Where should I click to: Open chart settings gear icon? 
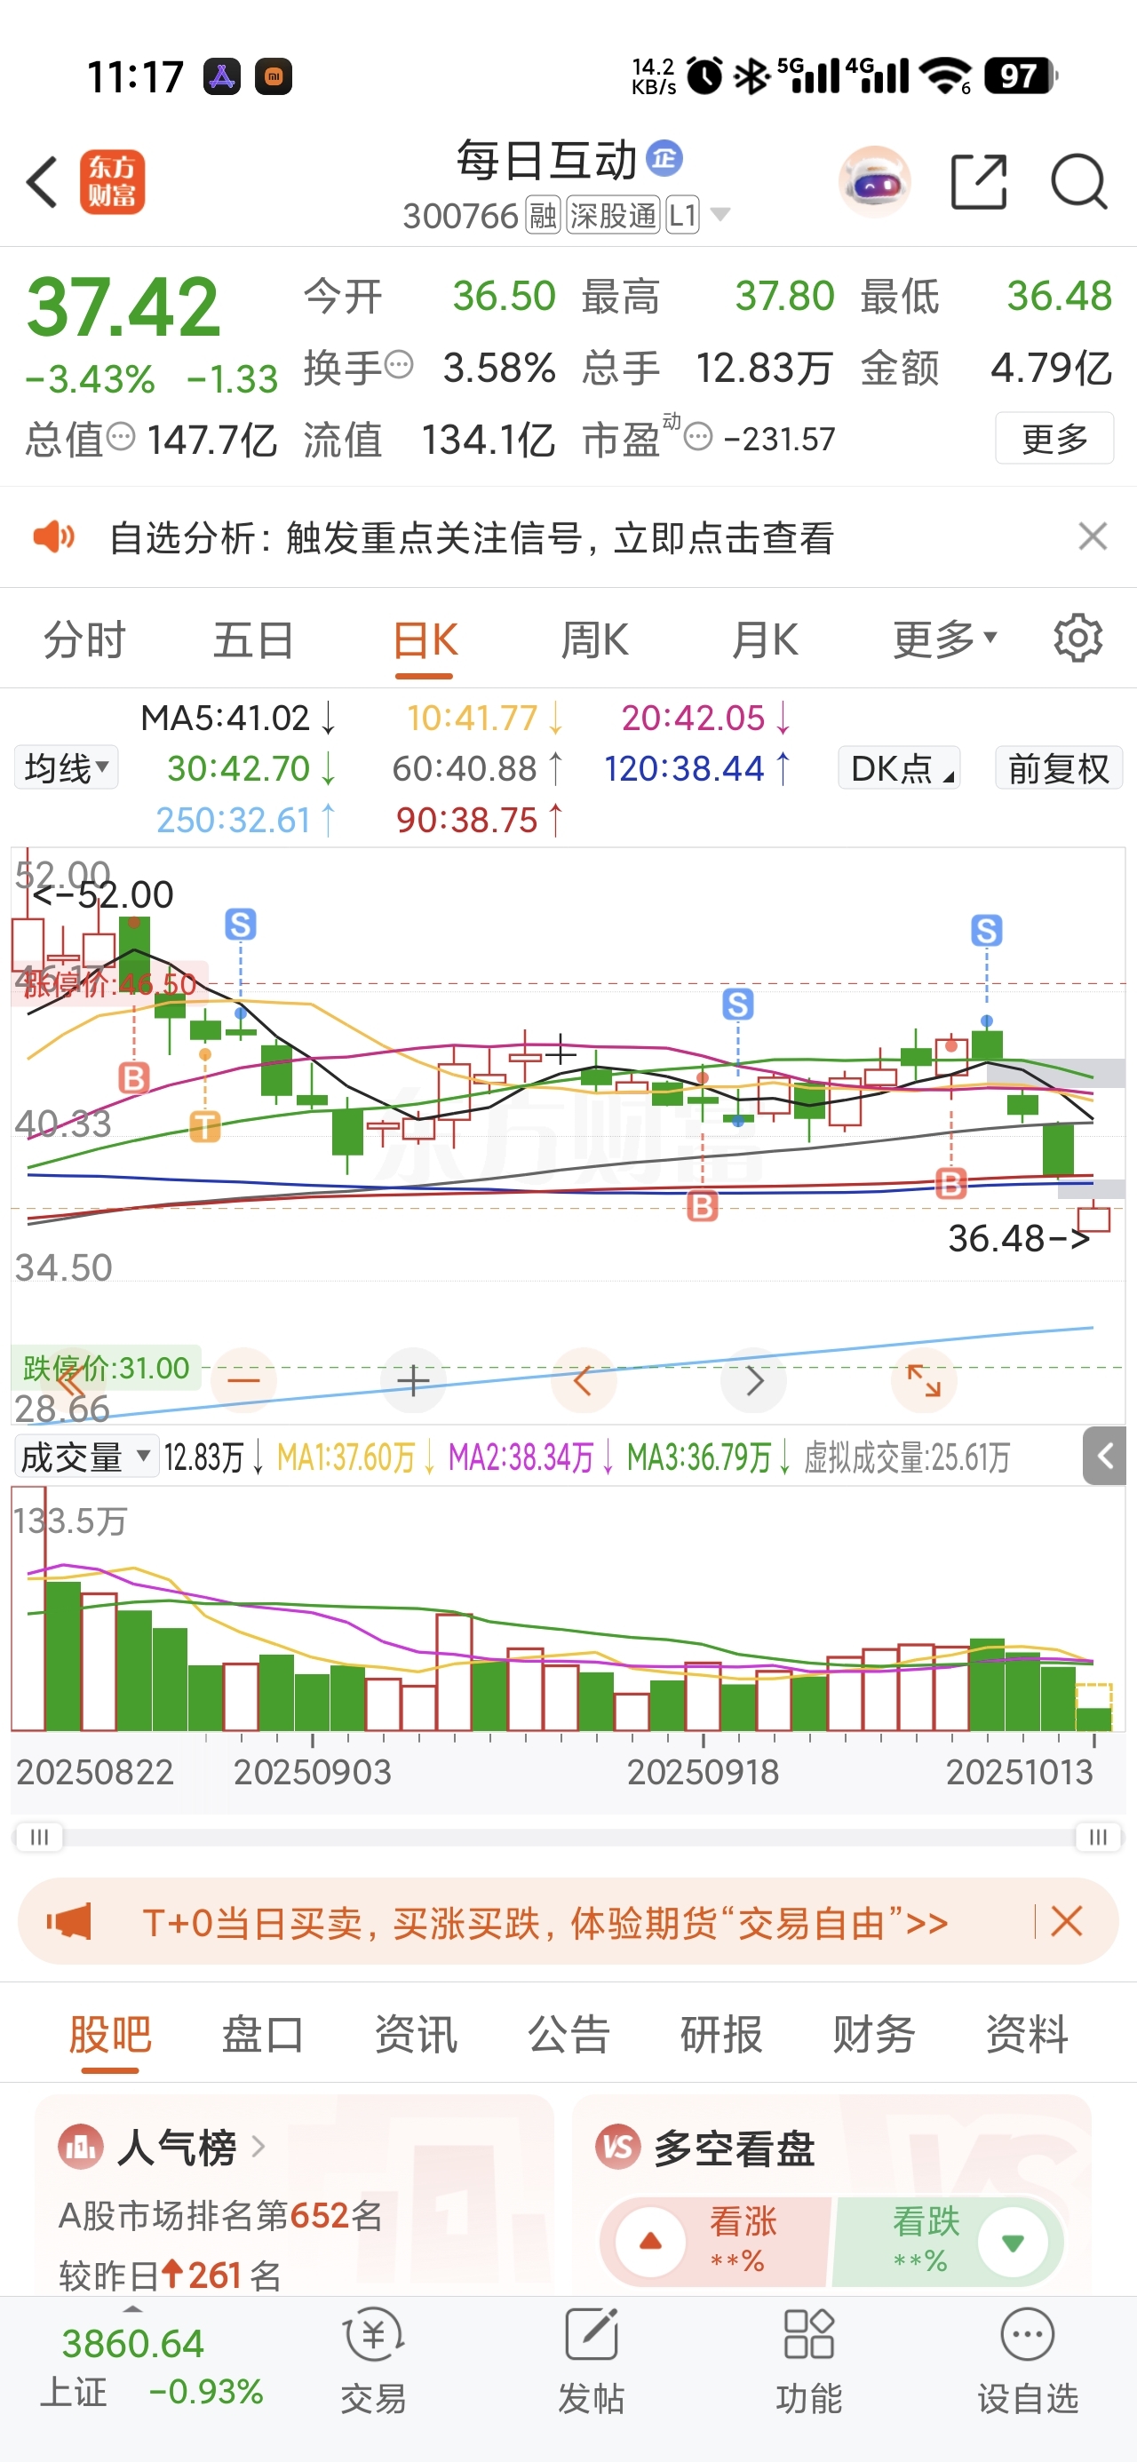1077,639
